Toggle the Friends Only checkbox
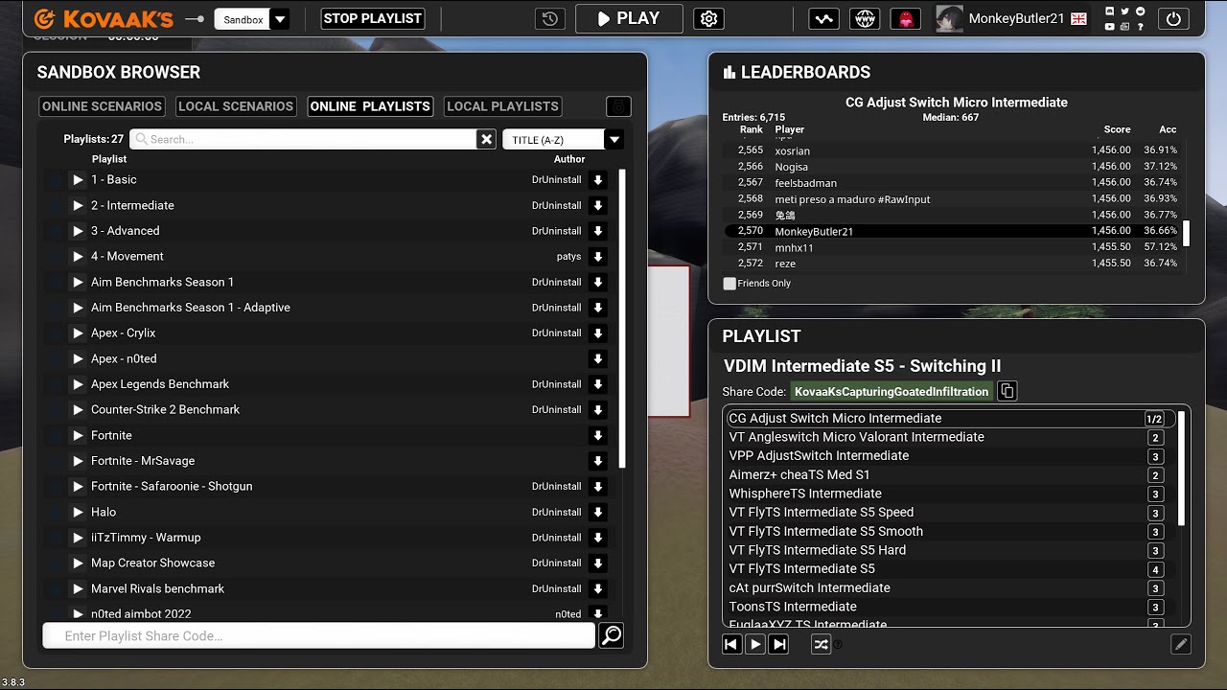 pyautogui.click(x=729, y=284)
